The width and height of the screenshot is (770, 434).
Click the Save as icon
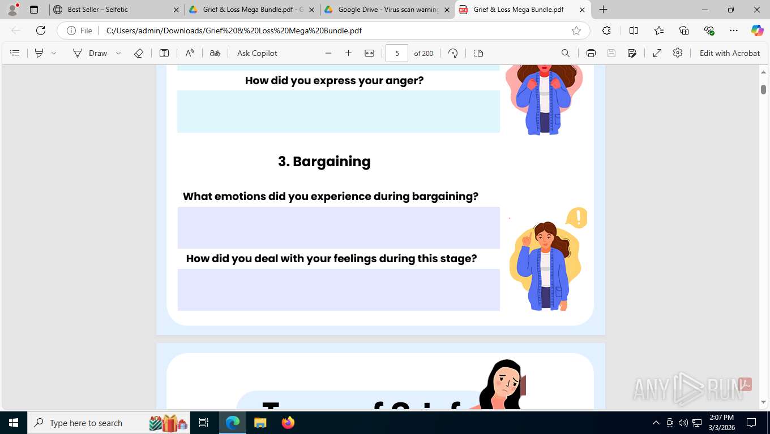[x=632, y=53]
